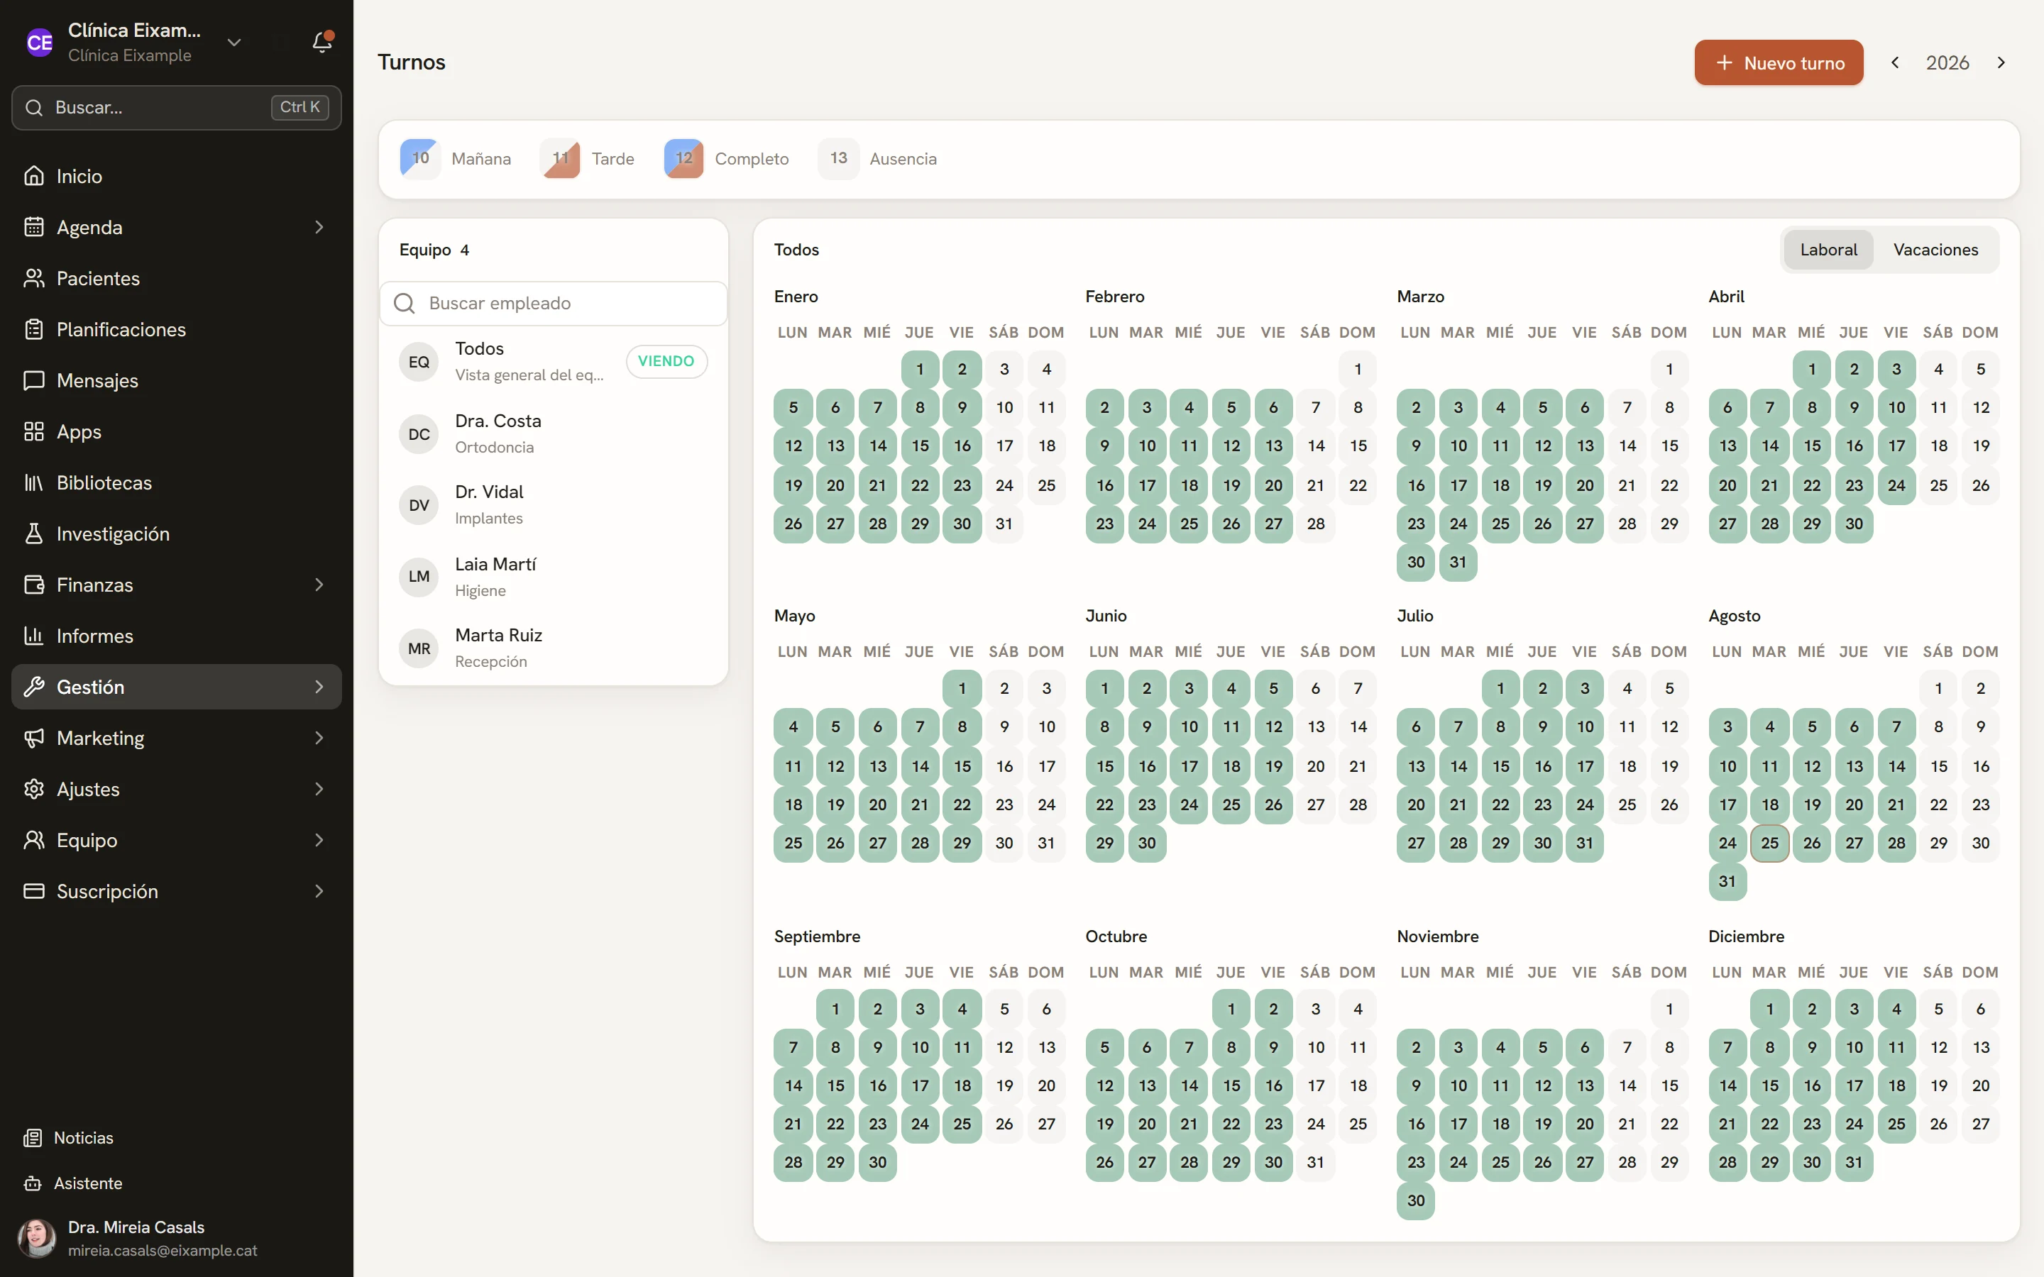Click Dra. Mireia Casals profile photo
The image size is (2044, 1277).
click(x=37, y=1238)
